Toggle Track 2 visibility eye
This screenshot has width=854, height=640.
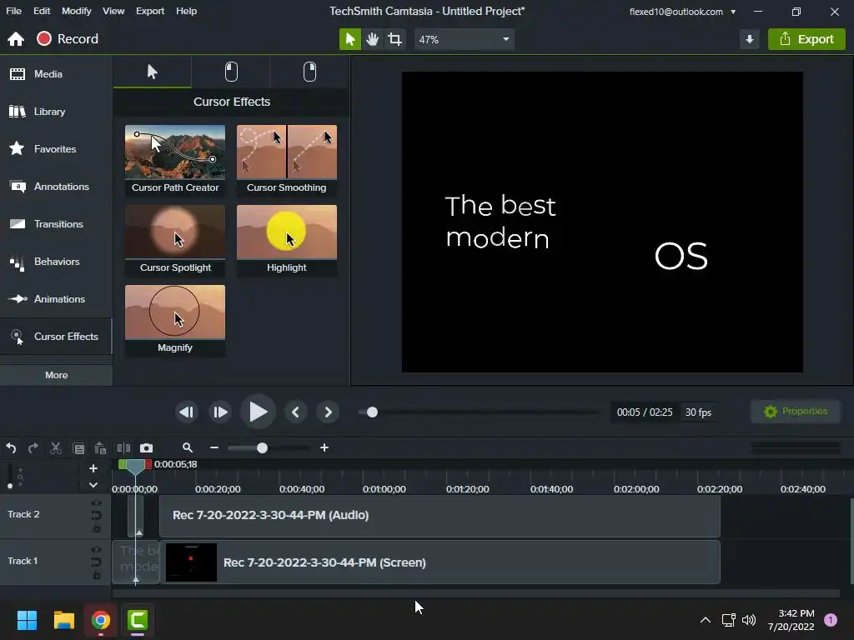pos(97,503)
